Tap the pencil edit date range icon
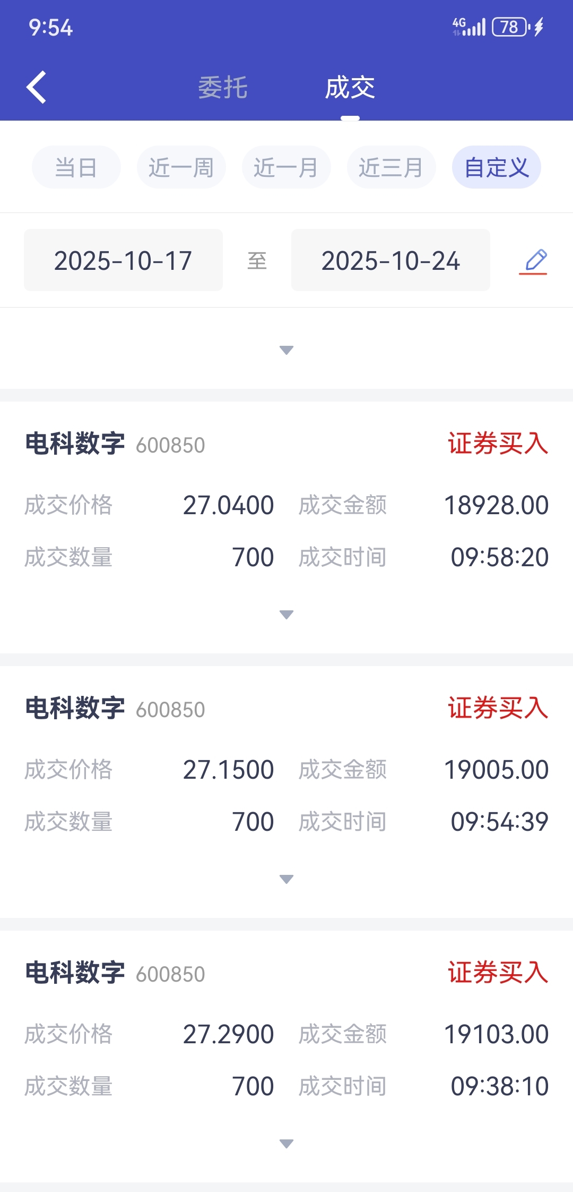This screenshot has height=1192, width=573. (533, 261)
